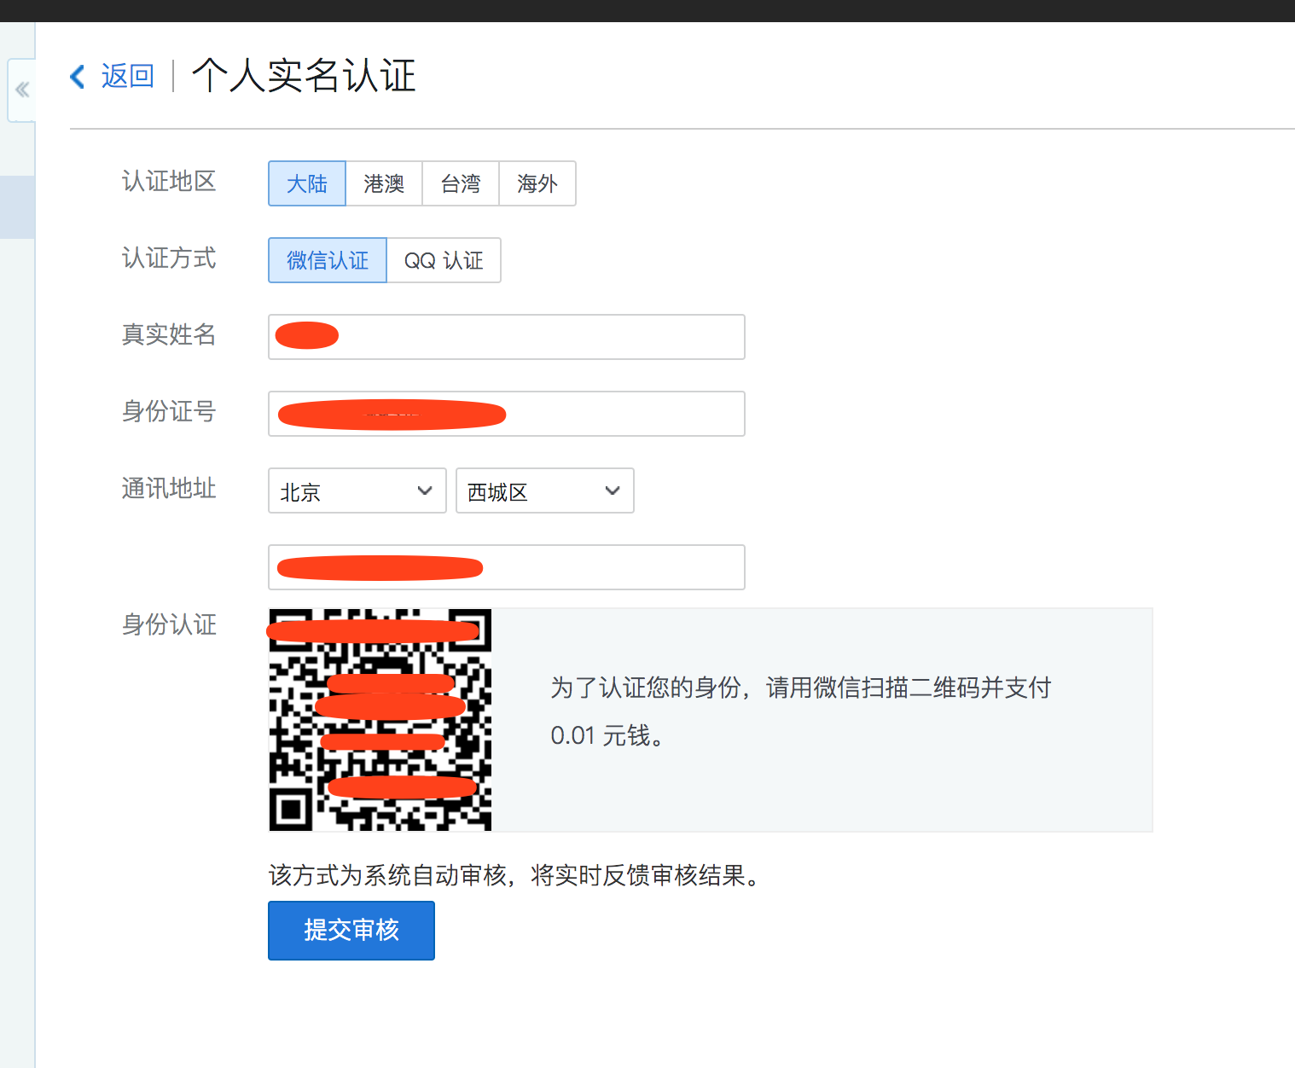This screenshot has height=1068, width=1295.
Task: Click the 通讯地址 label
Action: click(x=169, y=488)
